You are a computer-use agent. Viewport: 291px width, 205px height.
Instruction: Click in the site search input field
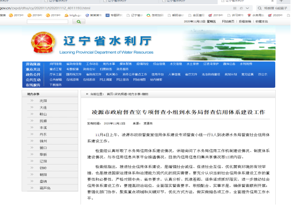[47, 22]
